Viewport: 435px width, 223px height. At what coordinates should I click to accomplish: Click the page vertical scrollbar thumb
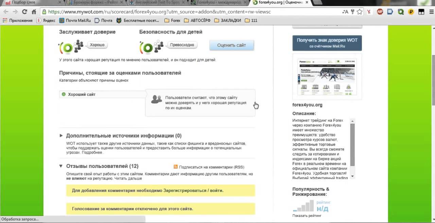[433, 80]
